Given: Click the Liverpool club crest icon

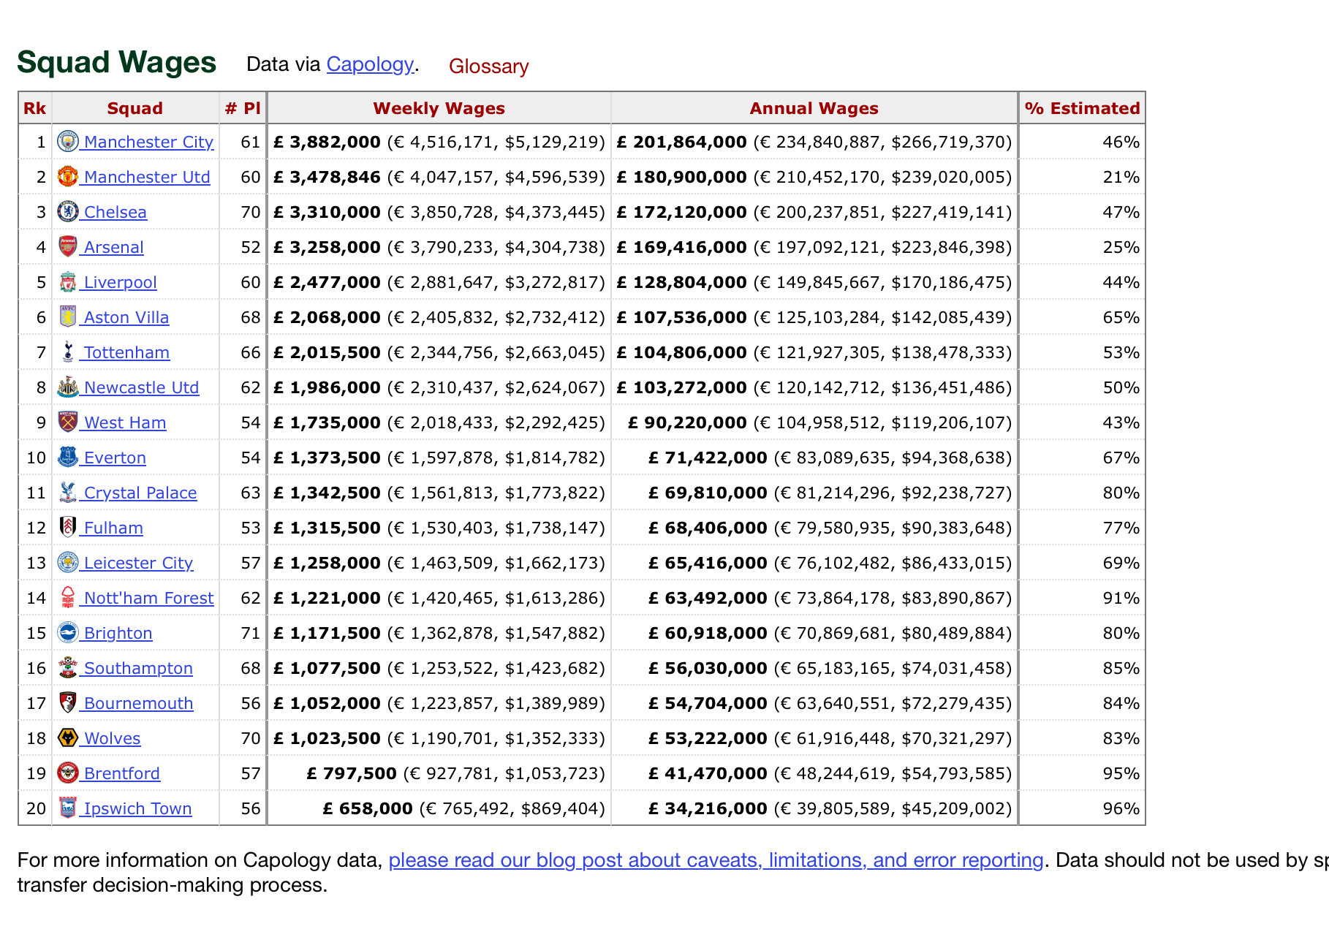Looking at the screenshot, I should click(x=68, y=281).
